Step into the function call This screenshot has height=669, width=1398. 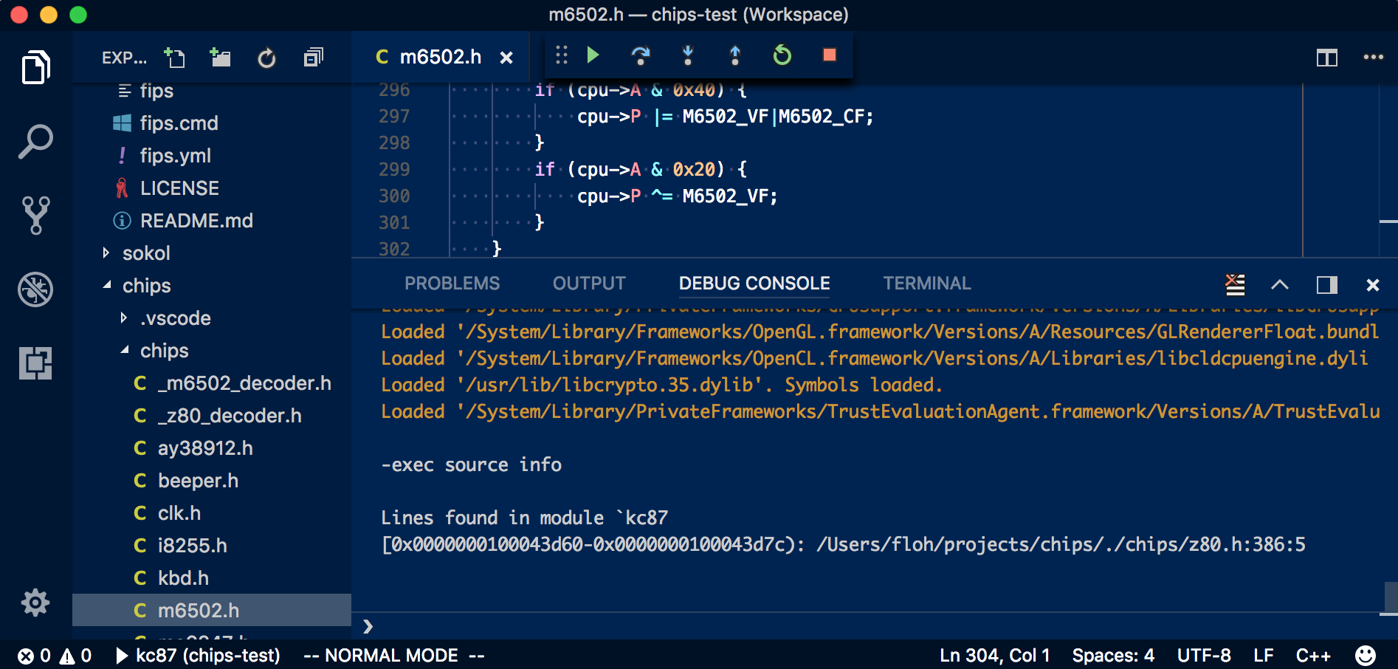pos(687,55)
